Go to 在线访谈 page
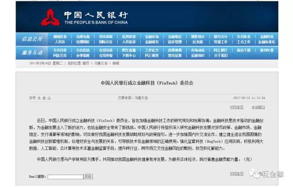The image size is (293, 187). point(106,50)
